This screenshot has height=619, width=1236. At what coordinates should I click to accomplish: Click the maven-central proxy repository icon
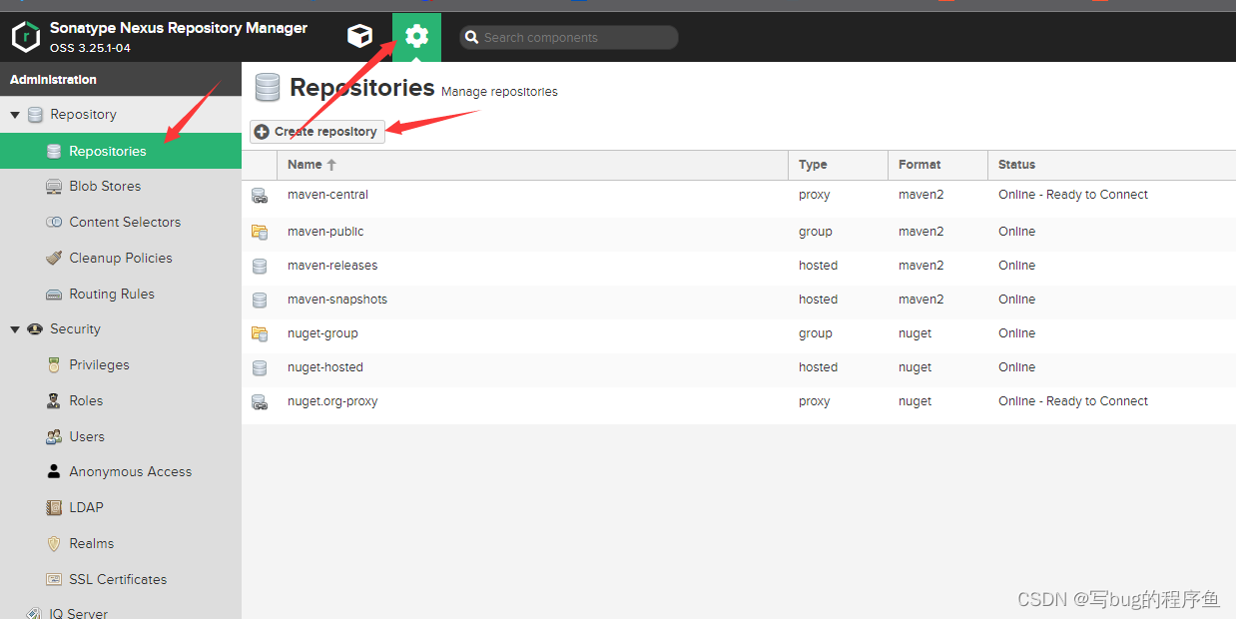pyautogui.click(x=260, y=196)
